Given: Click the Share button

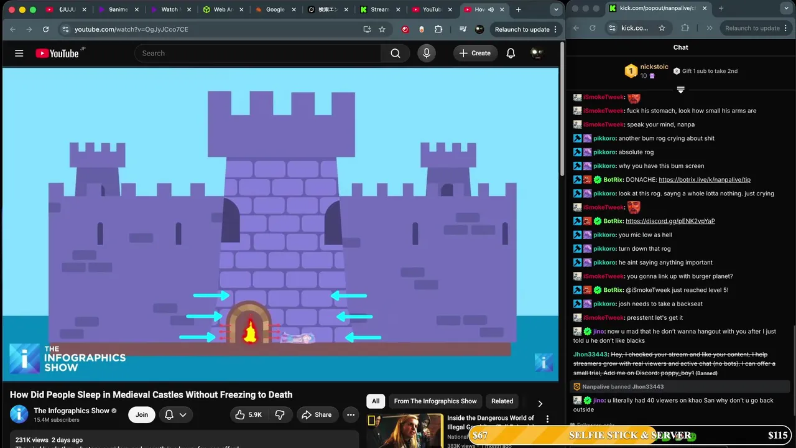Looking at the screenshot, I should pyautogui.click(x=317, y=415).
